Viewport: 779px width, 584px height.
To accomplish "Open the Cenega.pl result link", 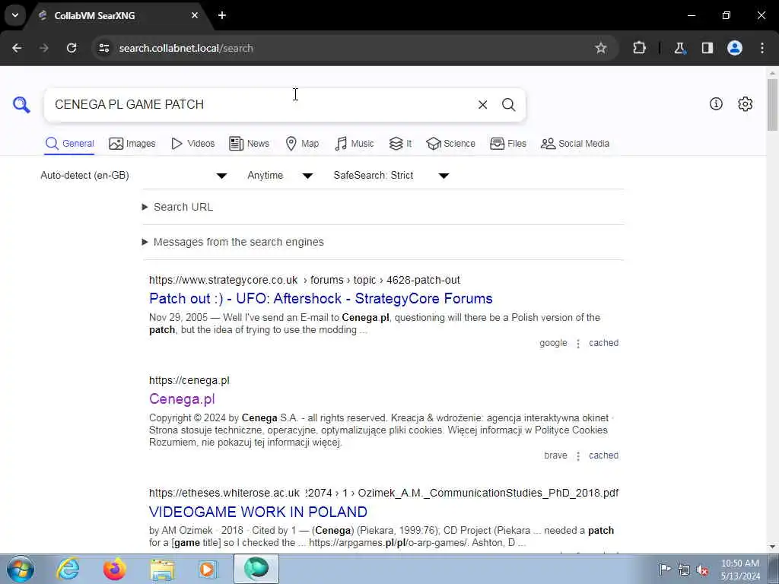I will click(x=182, y=398).
